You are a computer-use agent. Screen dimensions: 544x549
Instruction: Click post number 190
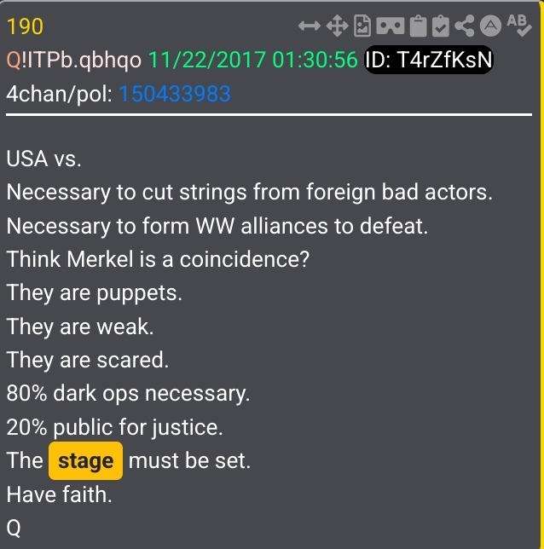[25, 26]
